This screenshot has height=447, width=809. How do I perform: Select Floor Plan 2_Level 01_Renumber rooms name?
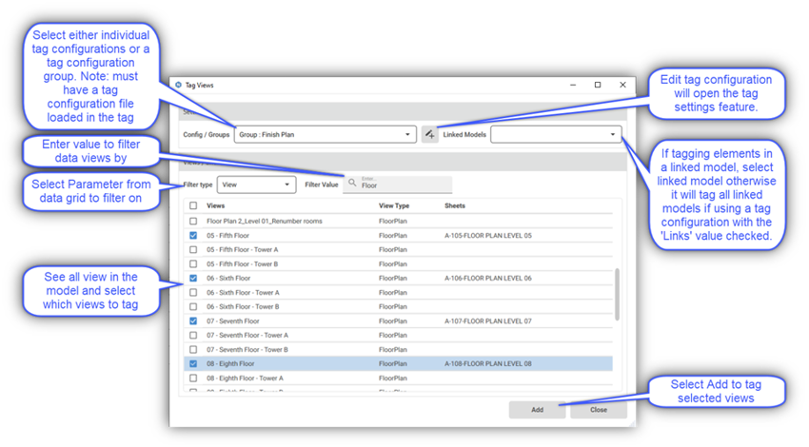265,222
